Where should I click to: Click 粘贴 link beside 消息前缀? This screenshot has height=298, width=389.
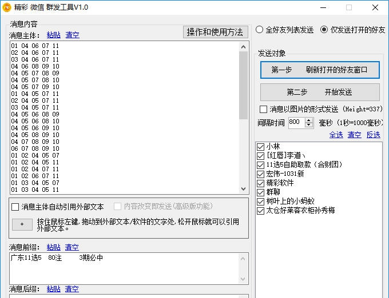click(x=54, y=247)
